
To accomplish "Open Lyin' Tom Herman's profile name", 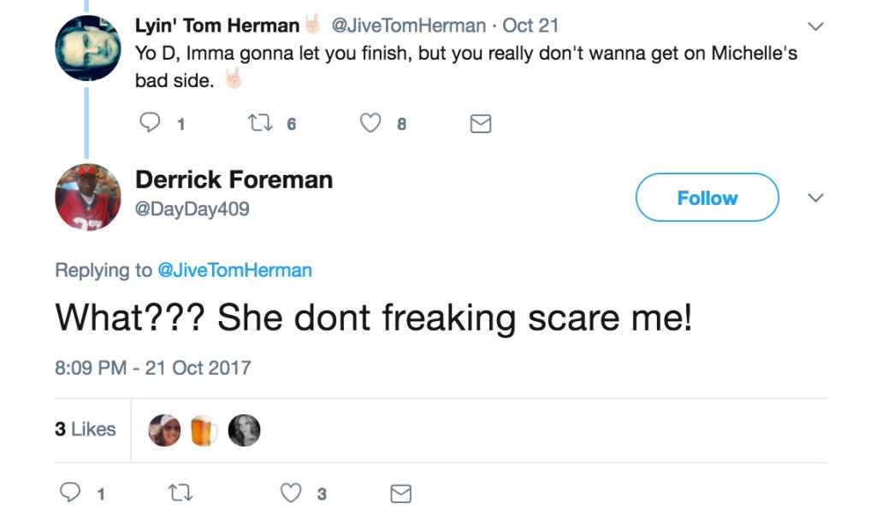I will pyautogui.click(x=217, y=25).
